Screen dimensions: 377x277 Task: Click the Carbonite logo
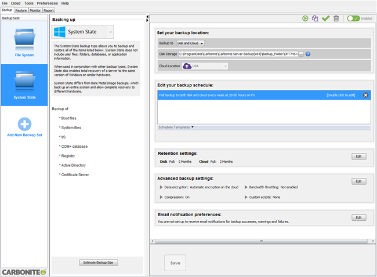pos(24,272)
